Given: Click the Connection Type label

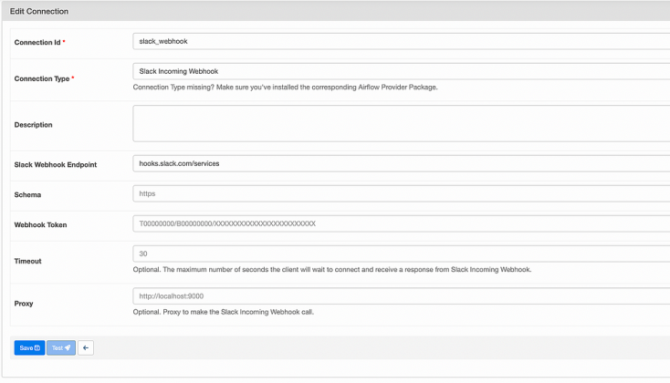Looking at the screenshot, I should click(x=42, y=78).
